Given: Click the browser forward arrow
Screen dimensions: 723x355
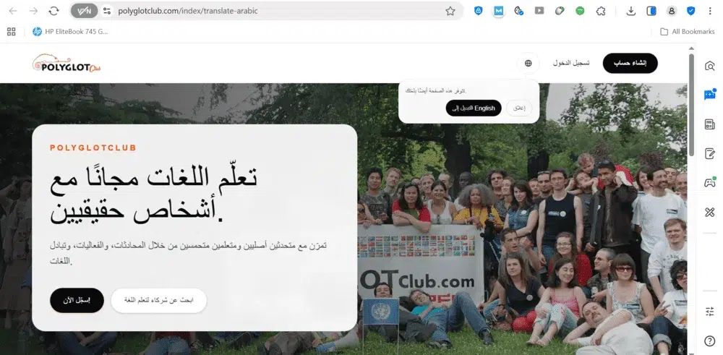Looking at the screenshot, I should tap(33, 11).
